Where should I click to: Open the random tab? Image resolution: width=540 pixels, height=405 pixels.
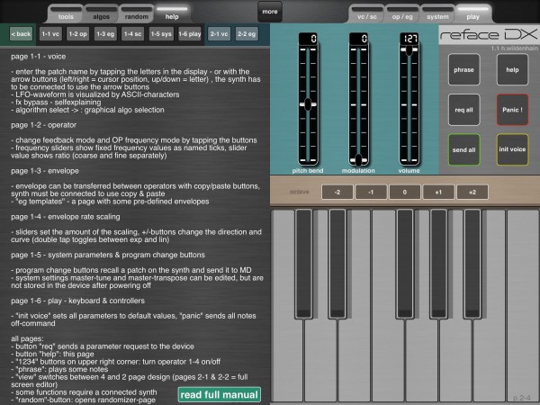(x=137, y=13)
